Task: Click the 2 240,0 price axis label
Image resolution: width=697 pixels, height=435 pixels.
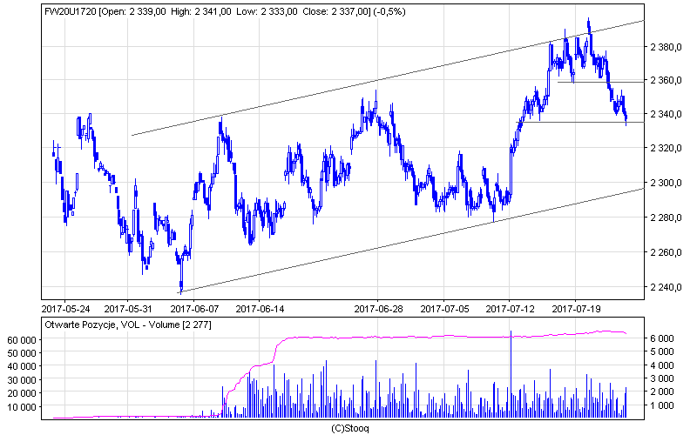Action: click(666, 287)
